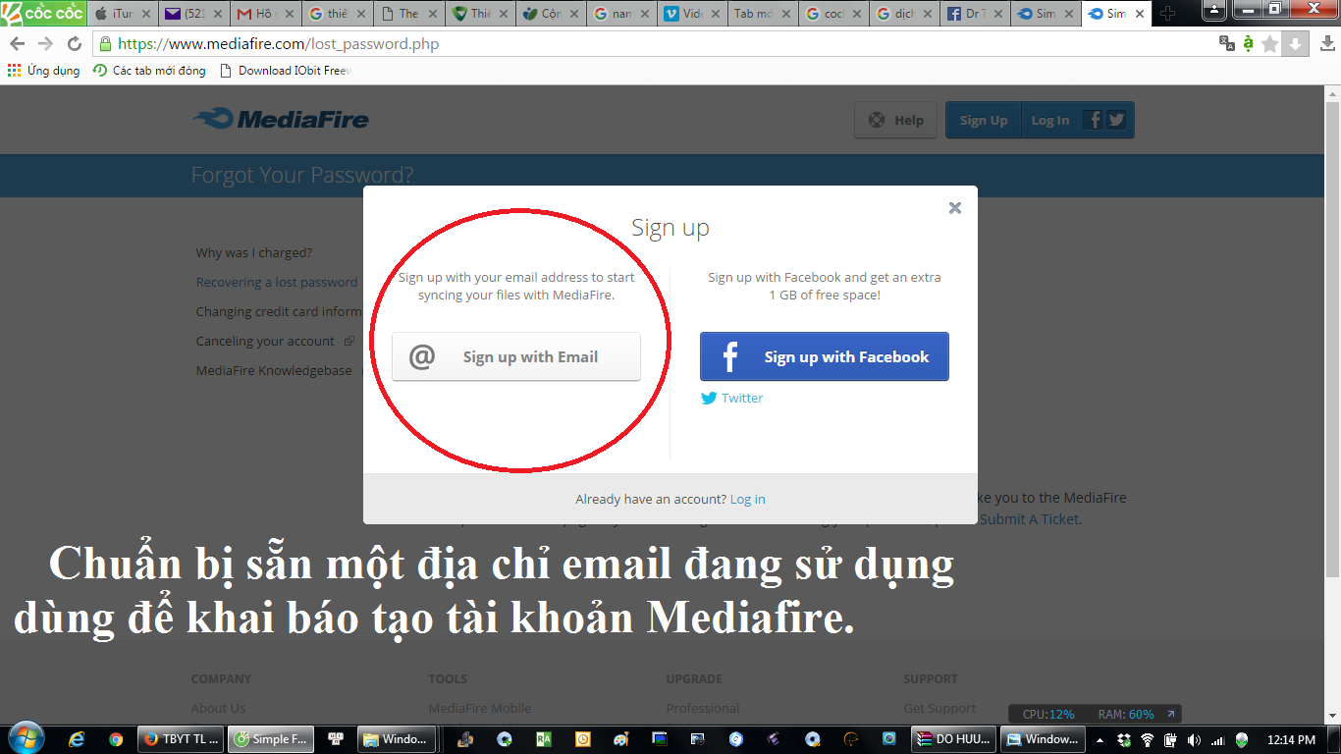Viewport: 1341px width, 754px height.
Task: Click the browser forward arrow
Action: pos(46,44)
